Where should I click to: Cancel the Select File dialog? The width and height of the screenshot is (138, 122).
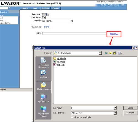point(130,113)
